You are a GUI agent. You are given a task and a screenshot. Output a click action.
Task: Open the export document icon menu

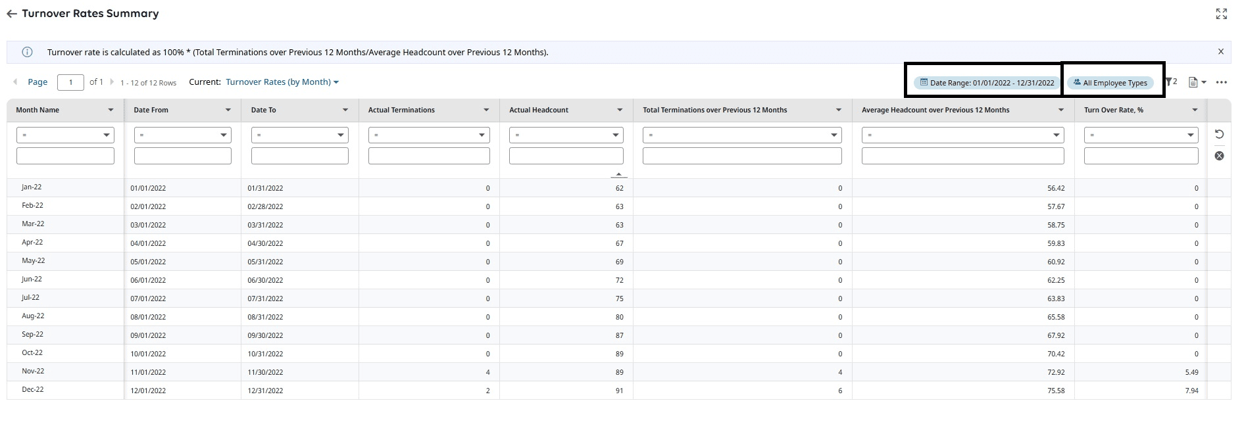[1197, 82]
